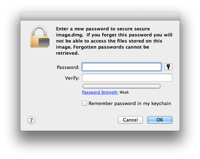Dismiss the dialog with Cancel
This screenshot has height=159, width=200.
130,120
